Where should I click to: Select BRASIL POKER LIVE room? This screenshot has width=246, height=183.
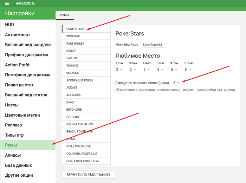tap(86, 132)
